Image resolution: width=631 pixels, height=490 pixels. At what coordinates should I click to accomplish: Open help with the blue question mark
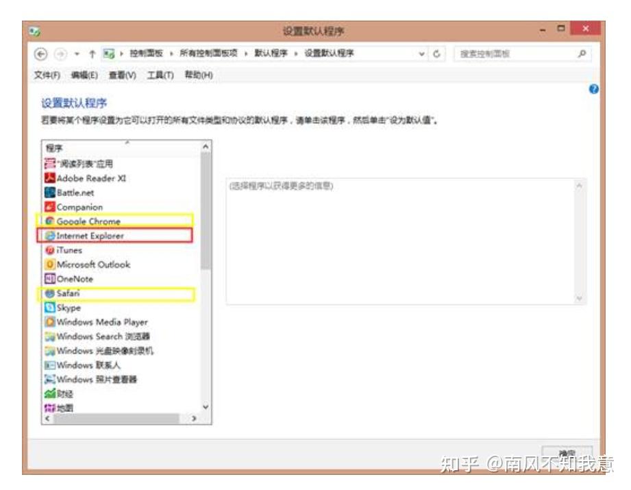tap(593, 89)
